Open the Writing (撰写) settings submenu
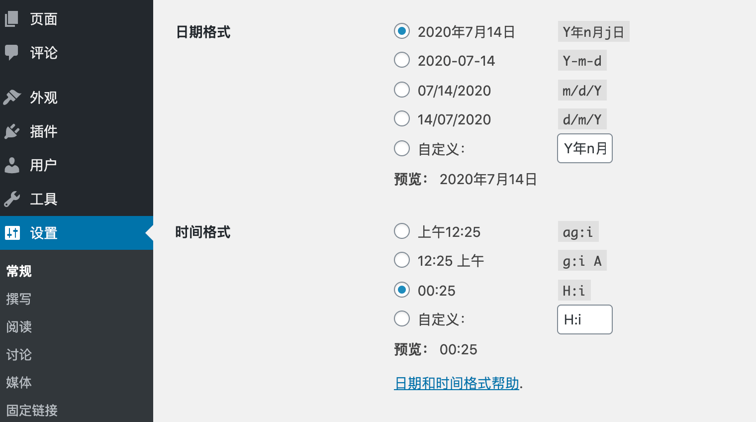 click(19, 299)
